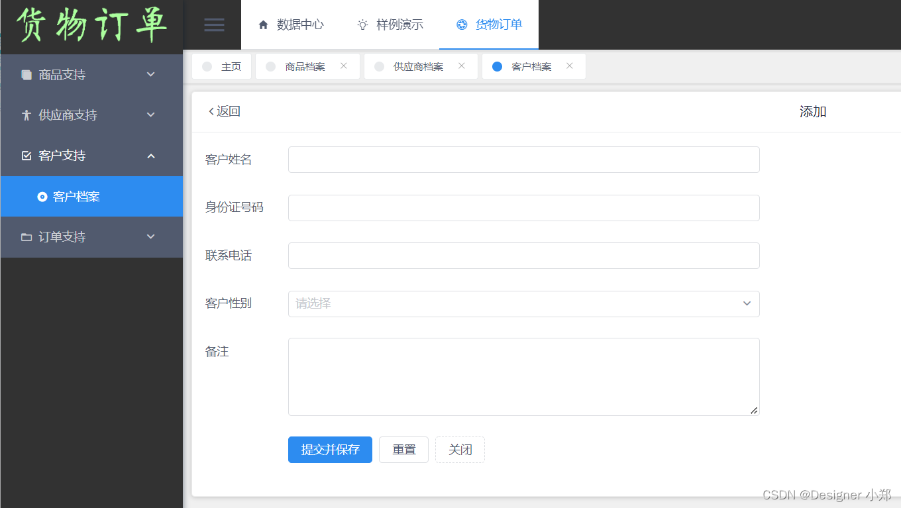This screenshot has width=901, height=508.
Task: Focus the 联系电话 input field
Action: click(523, 256)
